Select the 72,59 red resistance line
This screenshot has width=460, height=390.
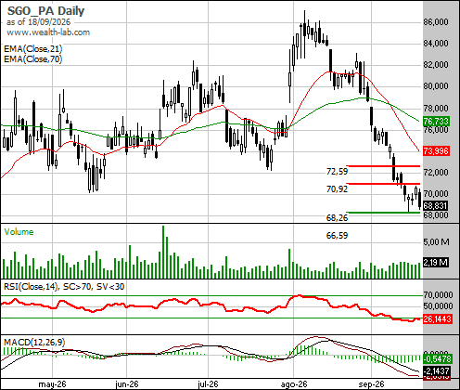pos(383,166)
